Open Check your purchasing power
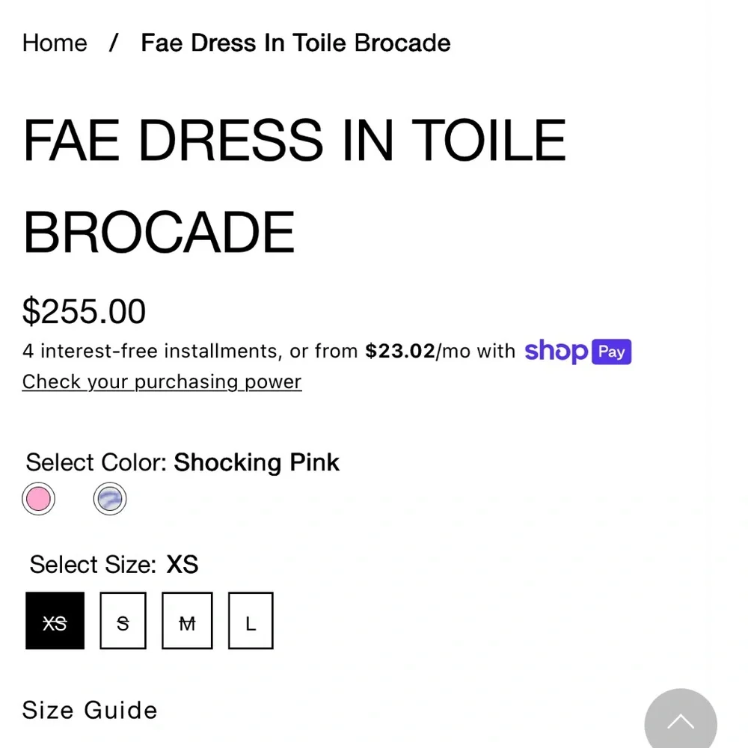Viewport: 748px width, 748px height. coord(162,381)
